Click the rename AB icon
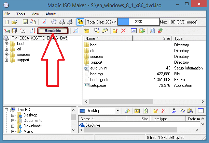The width and height of the screenshot is (209, 143). click(x=134, y=31)
